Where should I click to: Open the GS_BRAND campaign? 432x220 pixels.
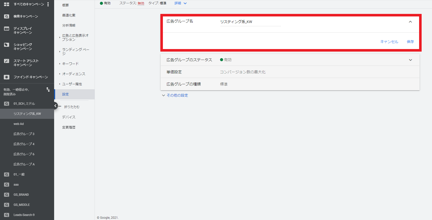[x=21, y=195]
